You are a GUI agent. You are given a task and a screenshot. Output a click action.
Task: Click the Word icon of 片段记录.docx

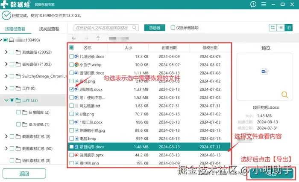click(76, 57)
